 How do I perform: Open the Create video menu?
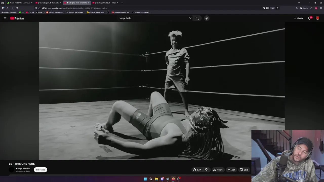pos(298,18)
